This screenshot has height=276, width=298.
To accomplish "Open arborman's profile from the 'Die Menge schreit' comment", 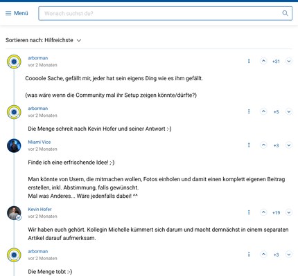I will coord(38,109).
